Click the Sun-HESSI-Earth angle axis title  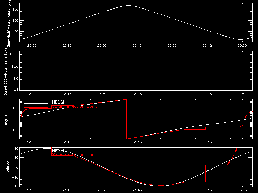(9, 23)
